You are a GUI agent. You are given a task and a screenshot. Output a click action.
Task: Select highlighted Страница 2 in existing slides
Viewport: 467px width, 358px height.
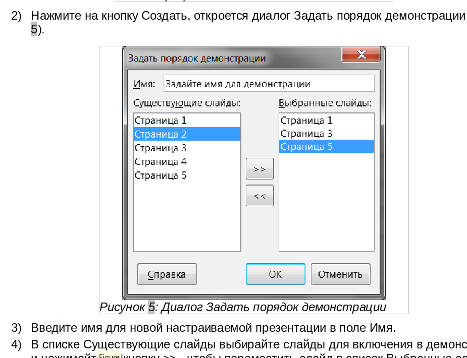point(161,134)
